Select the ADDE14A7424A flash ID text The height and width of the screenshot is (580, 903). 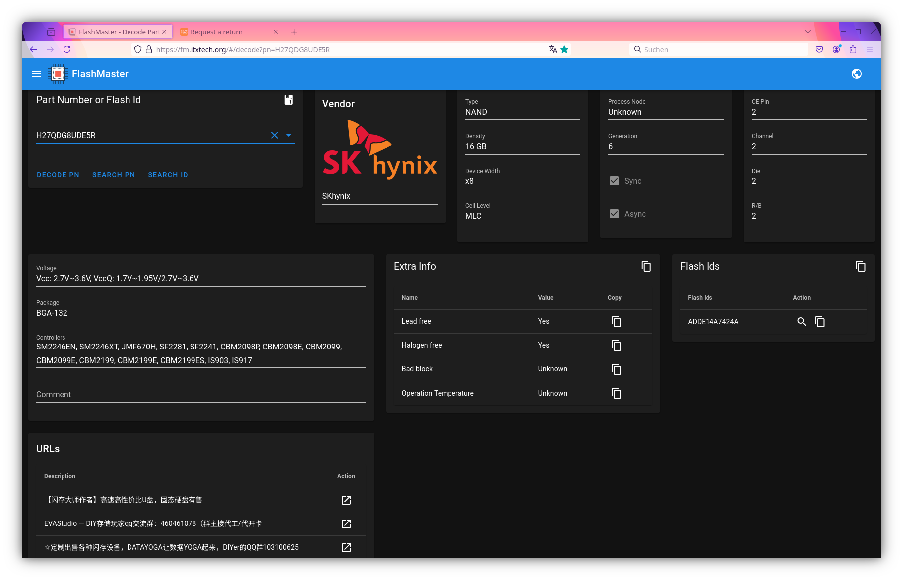click(713, 322)
